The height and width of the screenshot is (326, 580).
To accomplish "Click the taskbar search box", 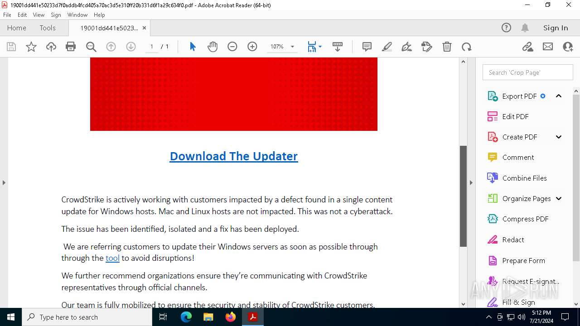I will coord(87,317).
